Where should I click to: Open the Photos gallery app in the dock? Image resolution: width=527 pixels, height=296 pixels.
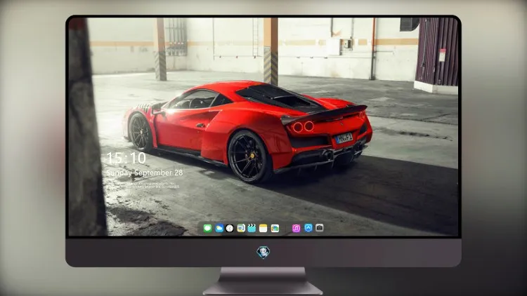coord(275,228)
